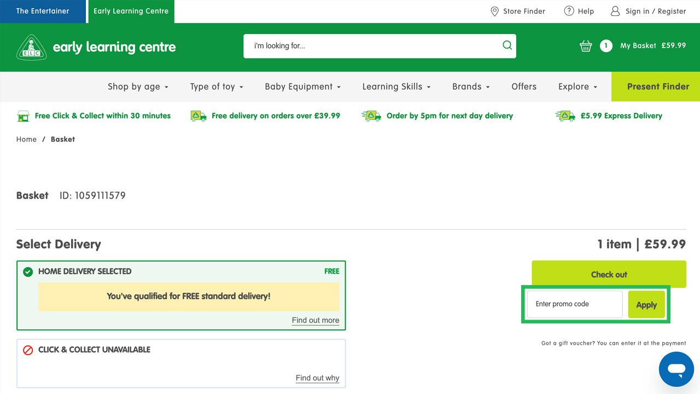Click Find out more under Home Delivery
This screenshot has width=700, height=394.
(316, 321)
